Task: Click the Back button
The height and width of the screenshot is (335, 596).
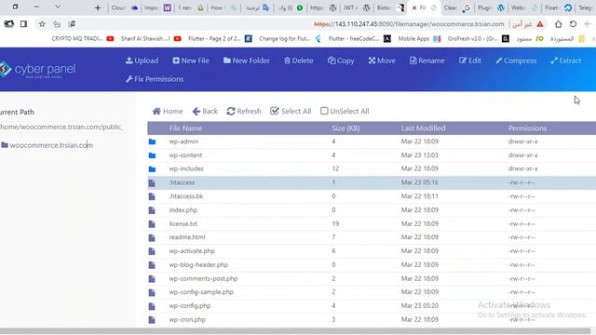Action: pos(205,112)
